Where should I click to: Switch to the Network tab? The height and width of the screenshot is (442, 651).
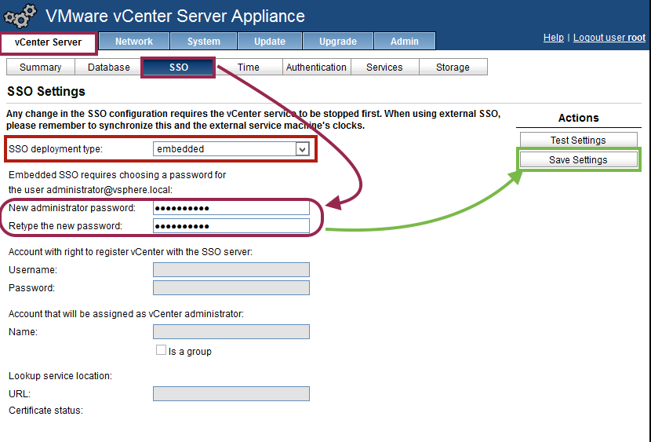(134, 42)
